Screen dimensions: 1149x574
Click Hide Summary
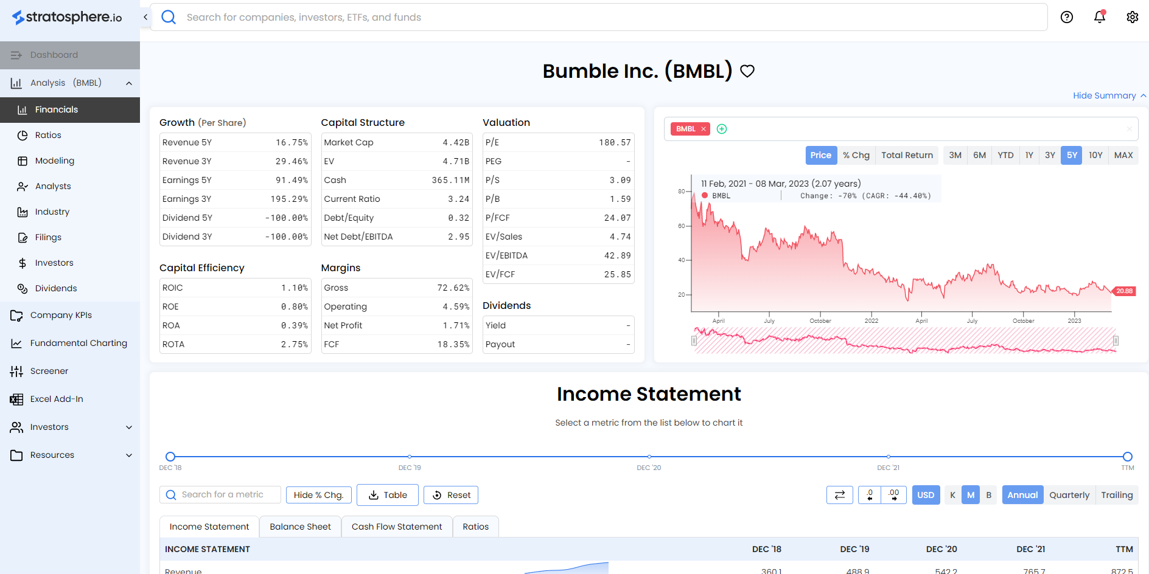(x=1109, y=95)
